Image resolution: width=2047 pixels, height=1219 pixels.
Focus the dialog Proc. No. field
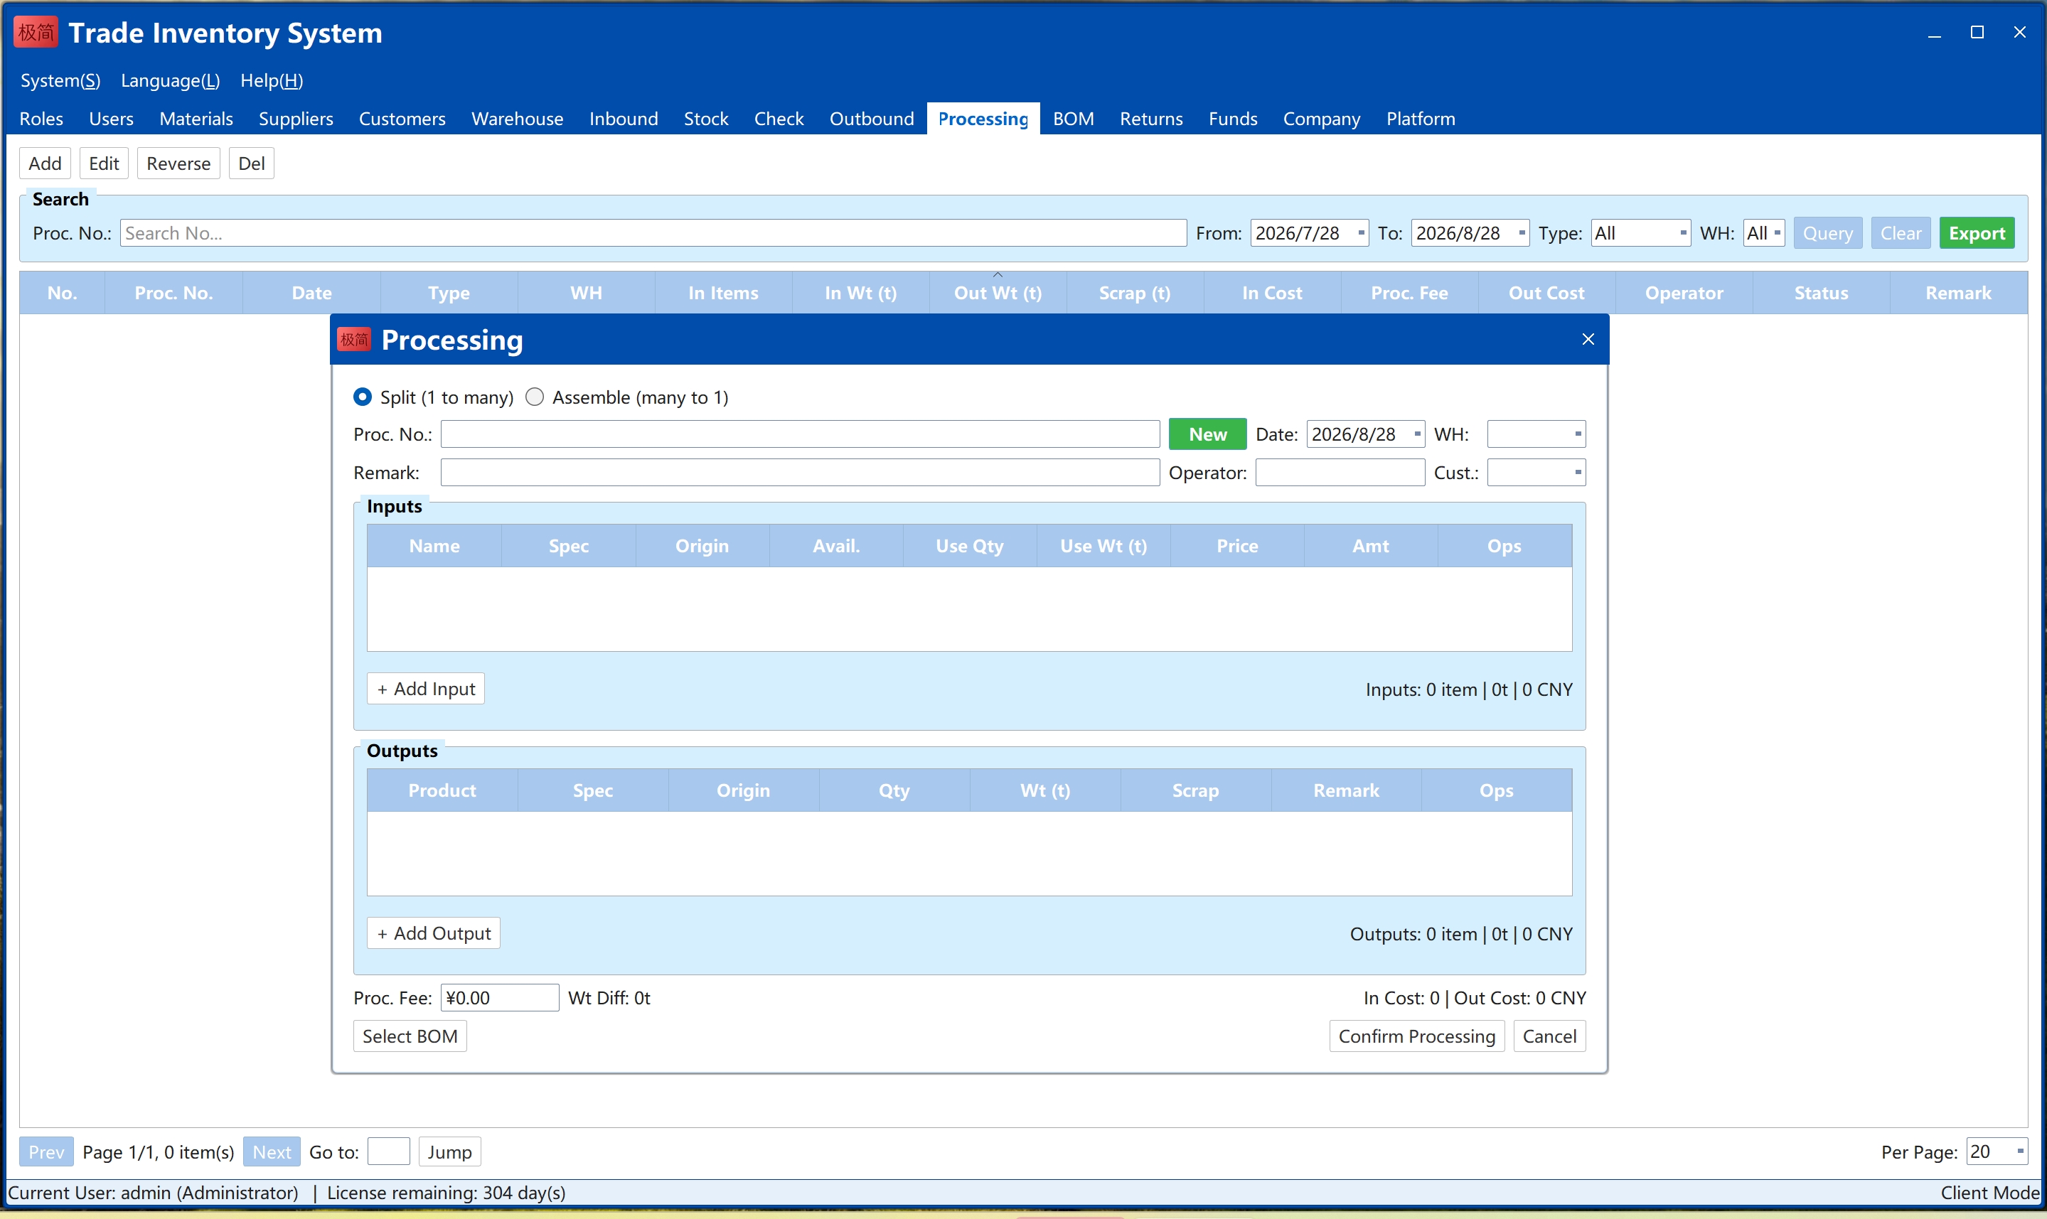pos(800,434)
